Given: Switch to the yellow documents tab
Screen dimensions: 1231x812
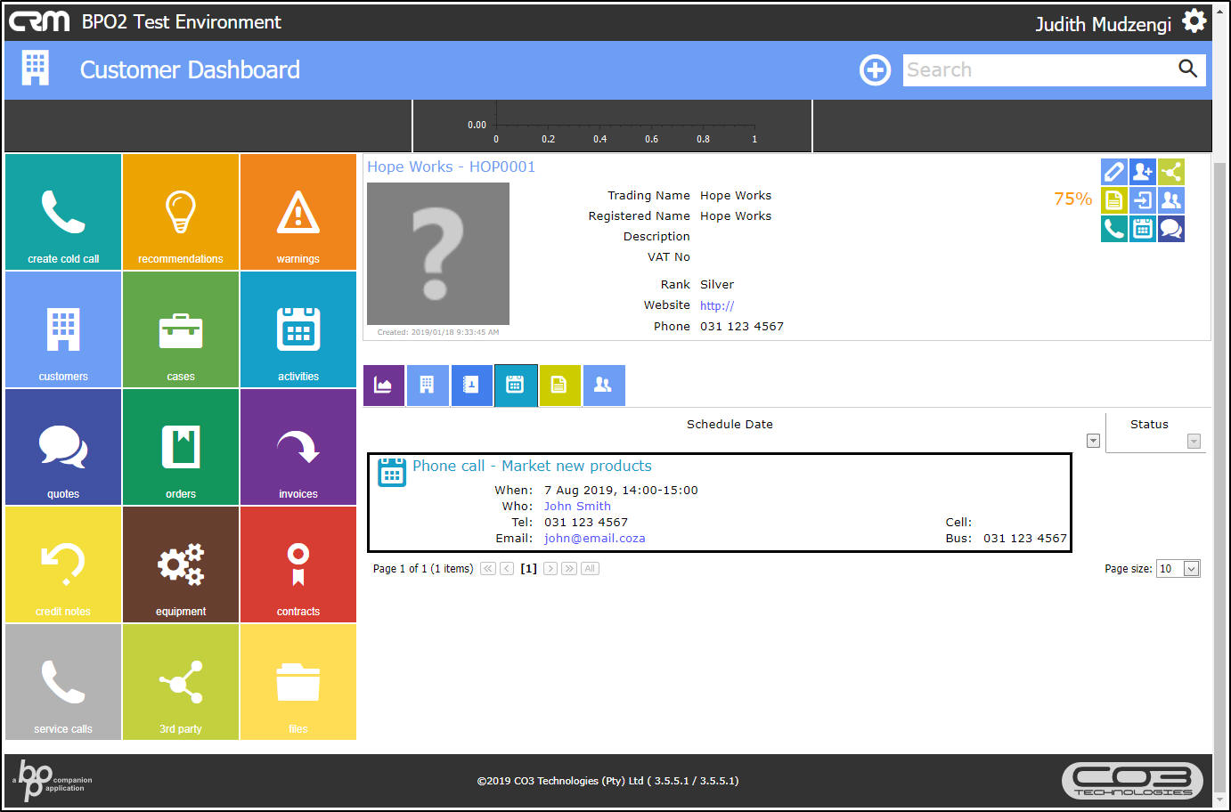Looking at the screenshot, I should coord(558,385).
